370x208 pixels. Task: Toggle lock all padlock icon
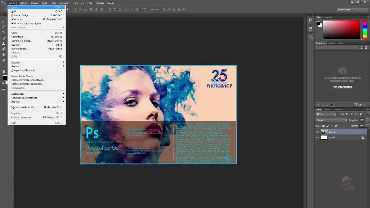(x=336, y=126)
